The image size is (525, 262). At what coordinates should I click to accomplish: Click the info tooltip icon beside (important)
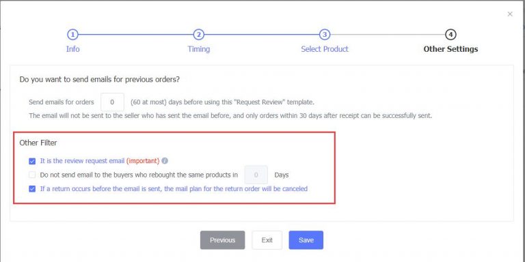(165, 161)
